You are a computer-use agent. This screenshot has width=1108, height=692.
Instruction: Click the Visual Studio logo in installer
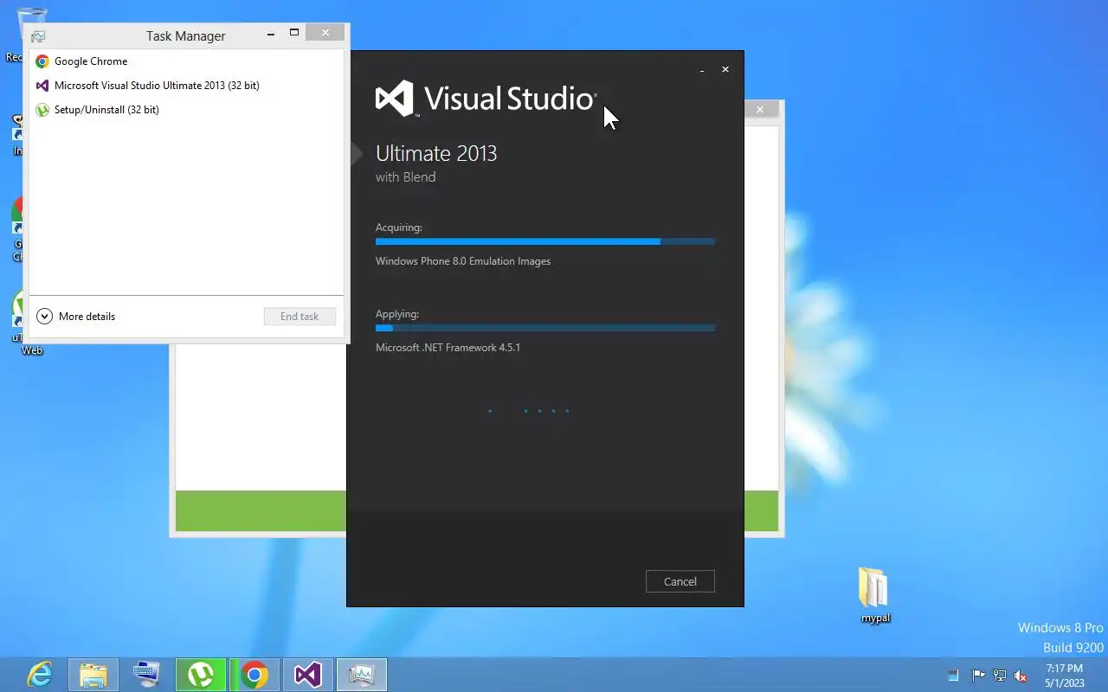click(486, 99)
